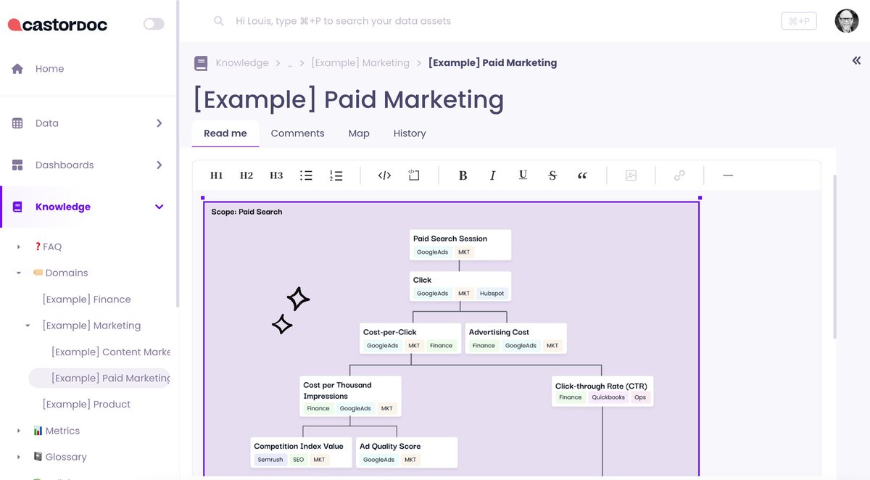Apply Heading 1 formatting

tap(216, 175)
